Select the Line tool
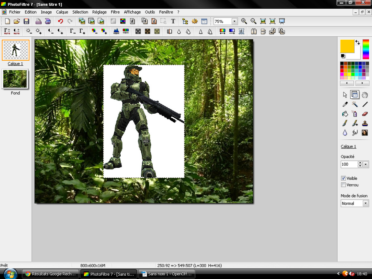 tap(365, 105)
